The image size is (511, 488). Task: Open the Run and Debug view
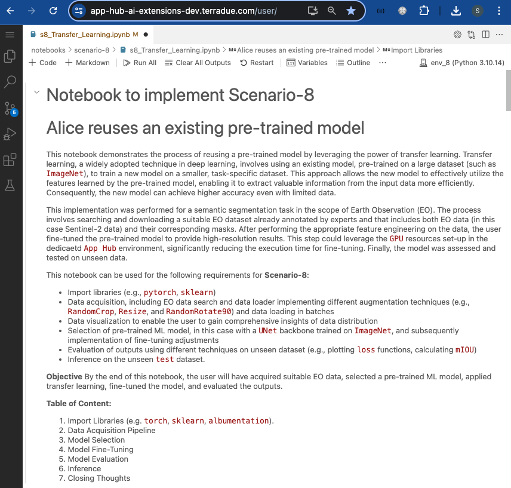10,134
